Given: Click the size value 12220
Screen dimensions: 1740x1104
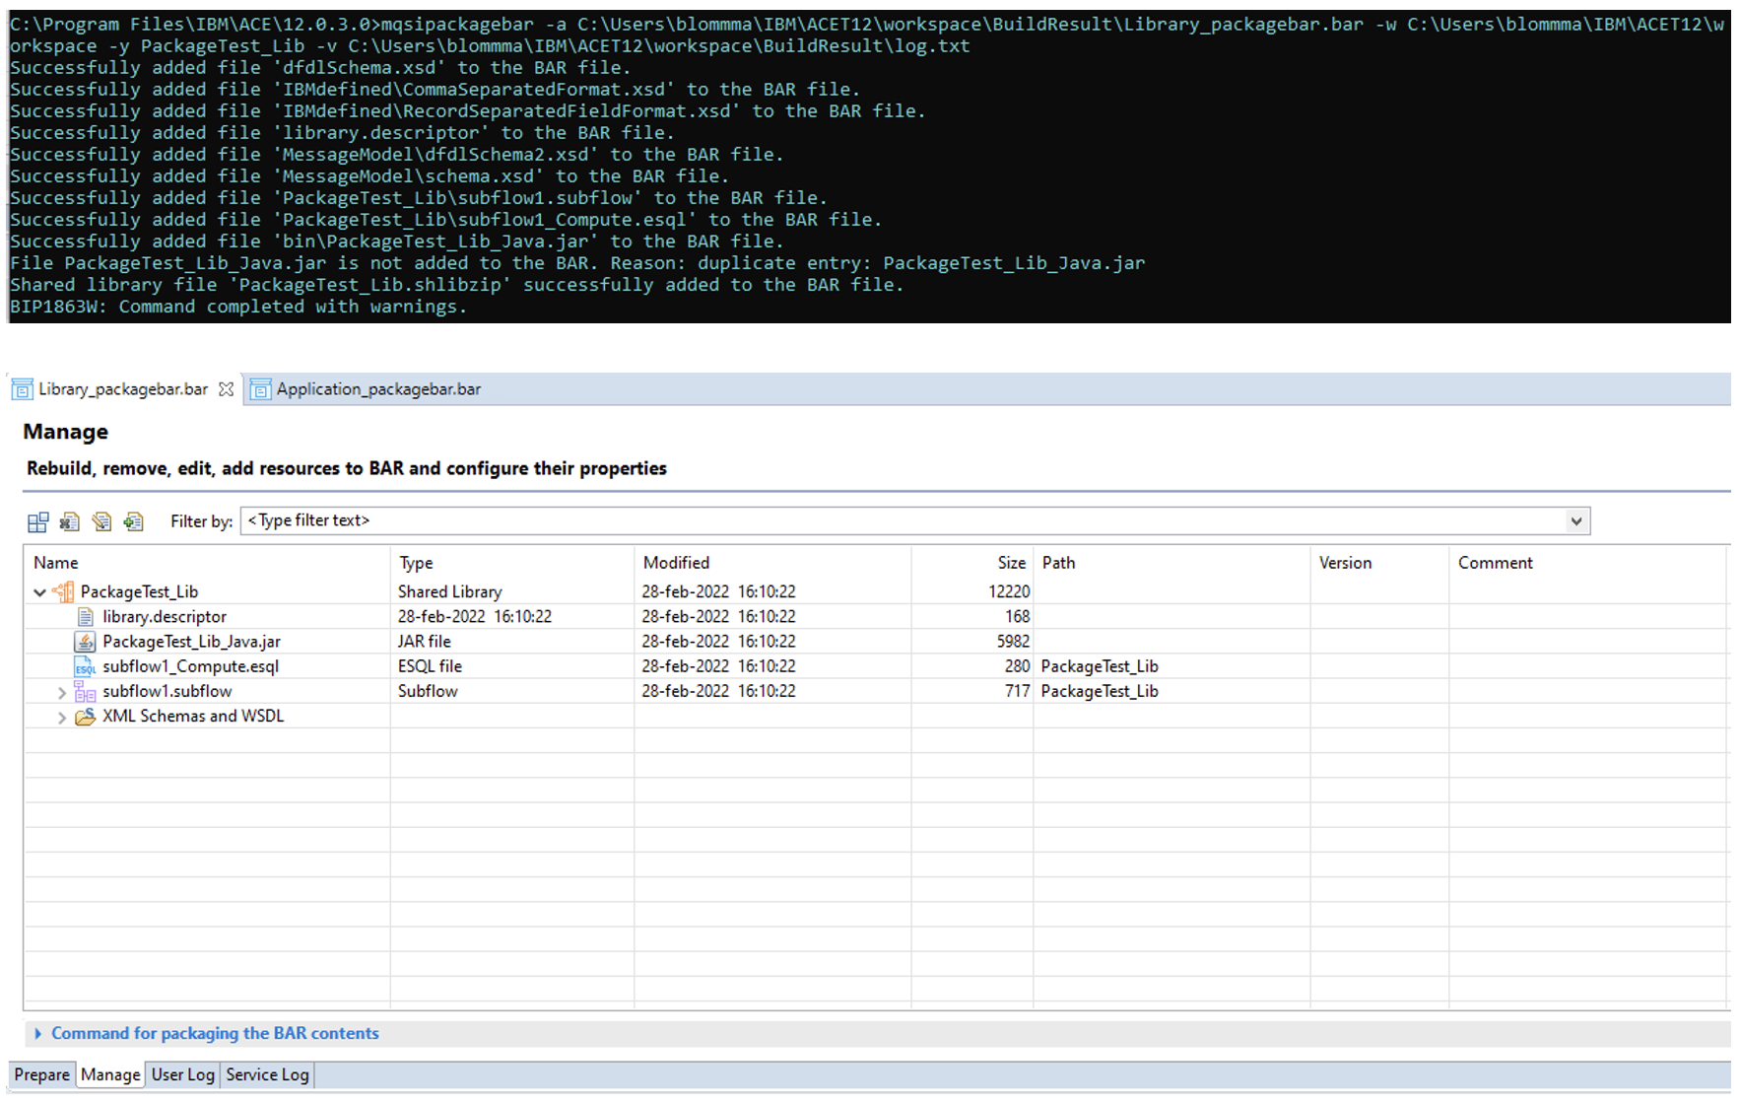Looking at the screenshot, I should click(1009, 591).
